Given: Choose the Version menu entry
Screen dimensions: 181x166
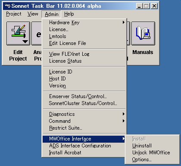Looking at the screenshot, I should point(84,86).
